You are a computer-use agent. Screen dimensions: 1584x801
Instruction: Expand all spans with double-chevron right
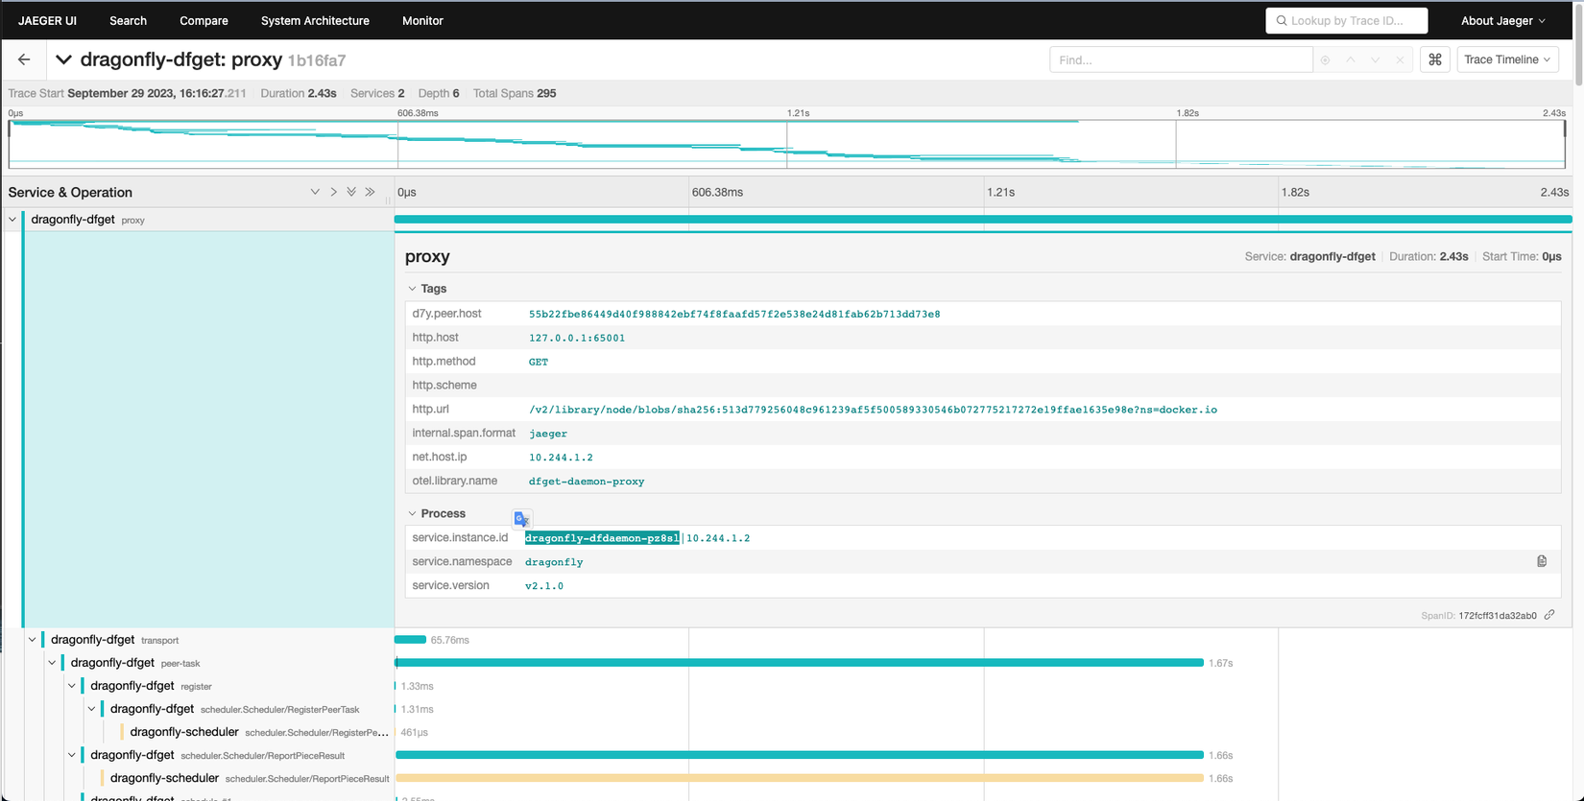[370, 192]
